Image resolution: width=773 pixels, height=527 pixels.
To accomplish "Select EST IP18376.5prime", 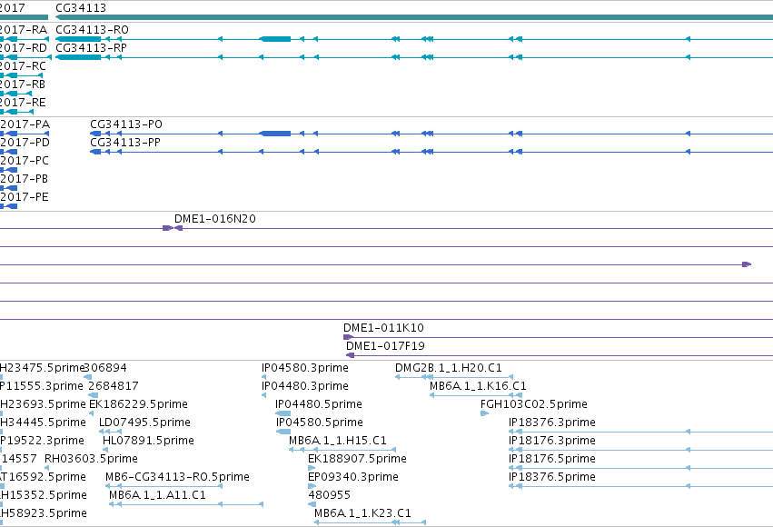I will pos(552,477).
